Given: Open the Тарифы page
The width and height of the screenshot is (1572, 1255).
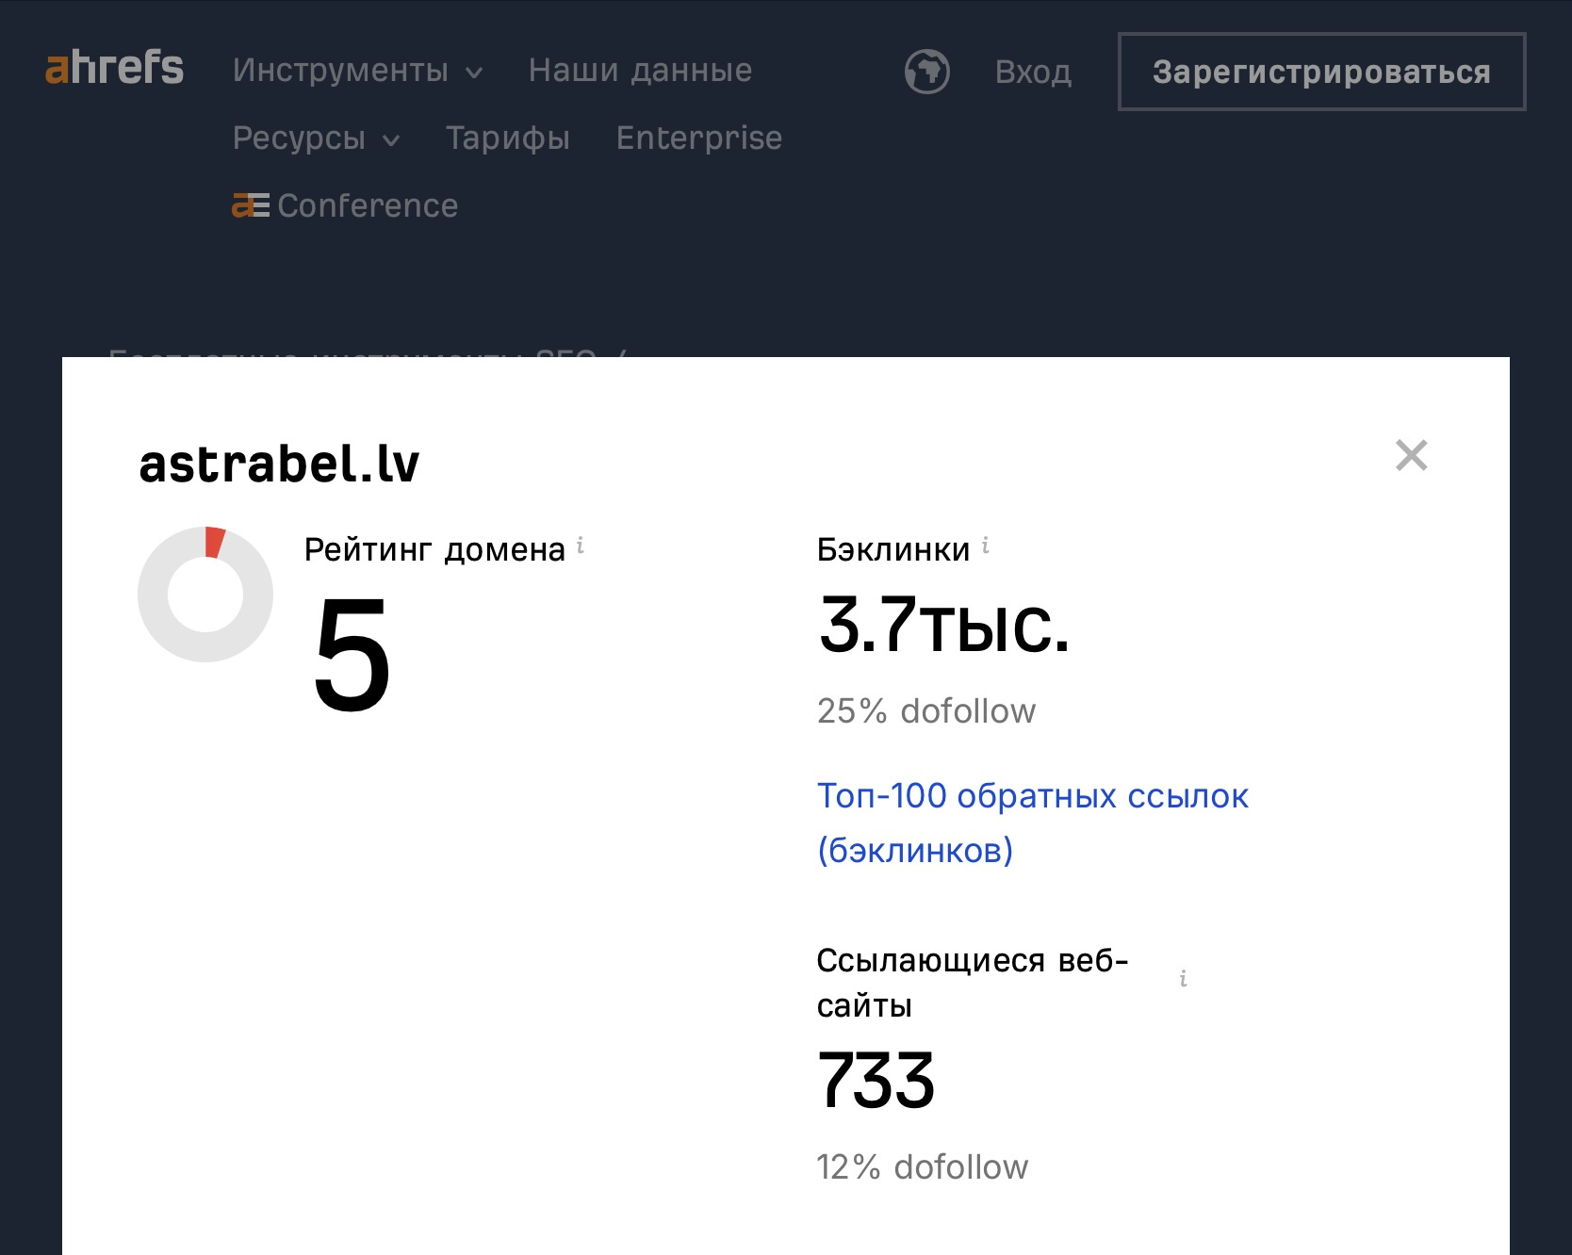Looking at the screenshot, I should (508, 139).
